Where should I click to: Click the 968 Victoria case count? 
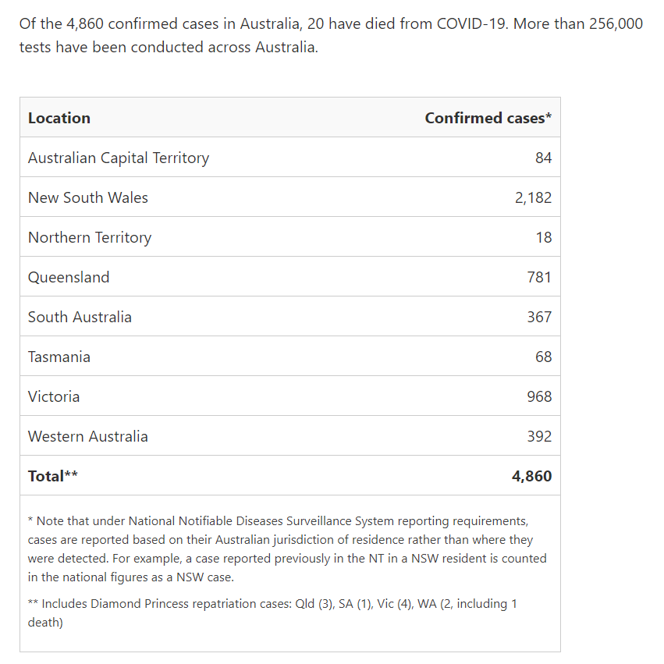pos(539,397)
